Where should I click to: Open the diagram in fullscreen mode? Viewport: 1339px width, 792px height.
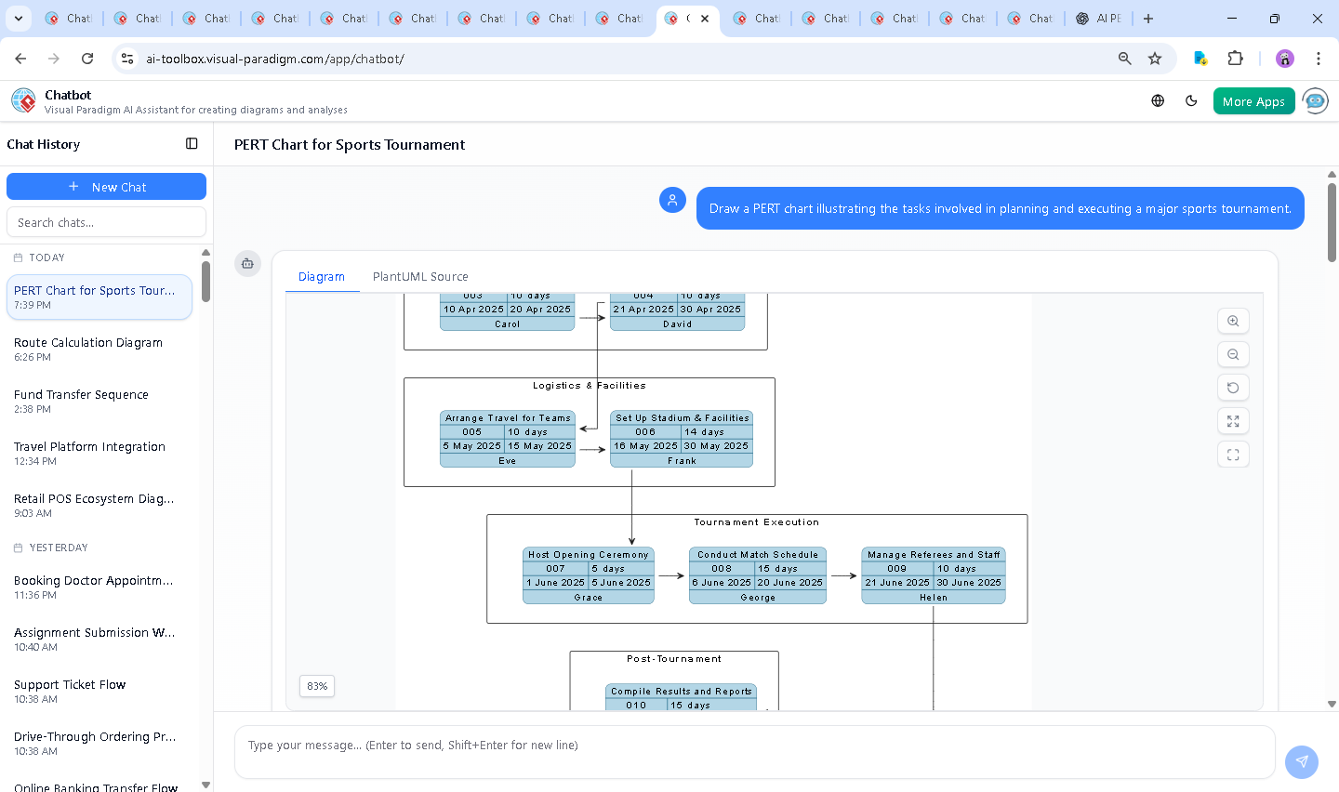coord(1233,455)
